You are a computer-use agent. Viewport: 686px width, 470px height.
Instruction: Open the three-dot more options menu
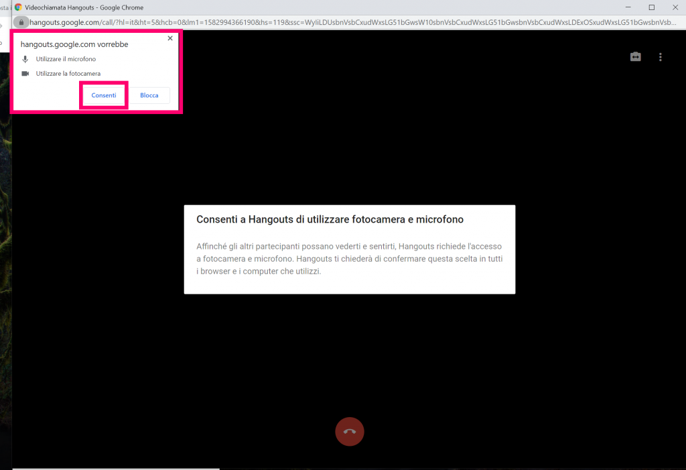pyautogui.click(x=660, y=57)
